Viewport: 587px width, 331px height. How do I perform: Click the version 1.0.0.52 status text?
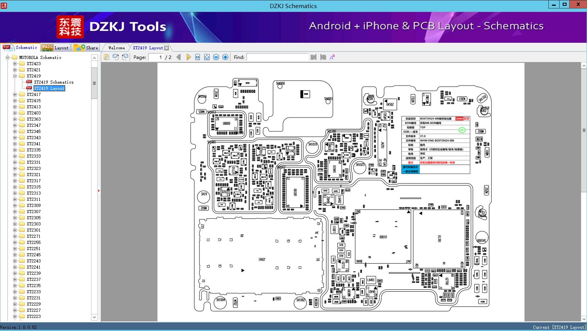[x=19, y=327]
